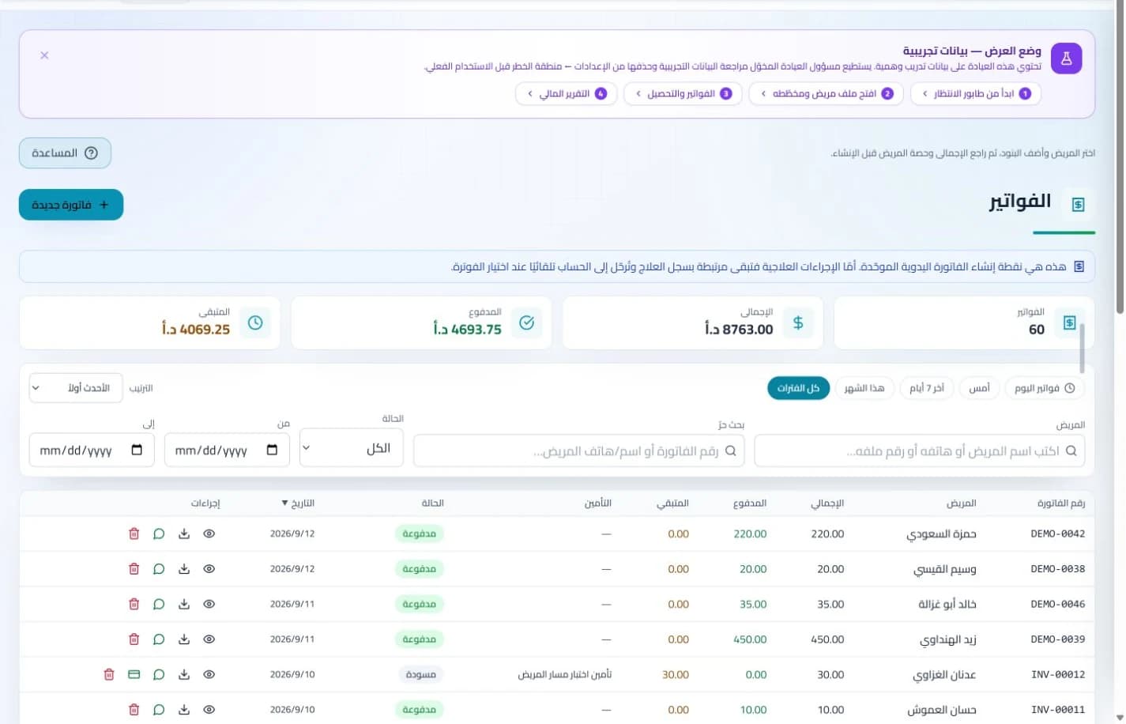Delete invoice DEMO-0039
This screenshot has width=1126, height=724.
pyautogui.click(x=134, y=639)
